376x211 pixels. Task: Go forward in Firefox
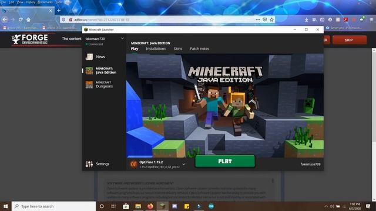pos(13,19)
